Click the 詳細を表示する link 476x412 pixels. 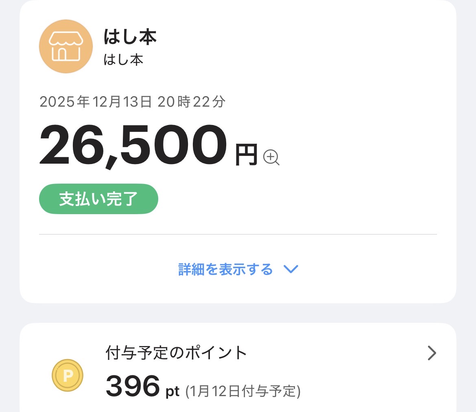[225, 269]
